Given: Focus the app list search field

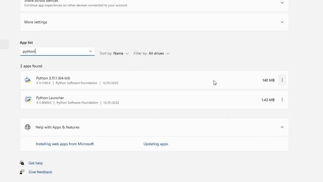Looking at the screenshot, I should (x=57, y=52).
